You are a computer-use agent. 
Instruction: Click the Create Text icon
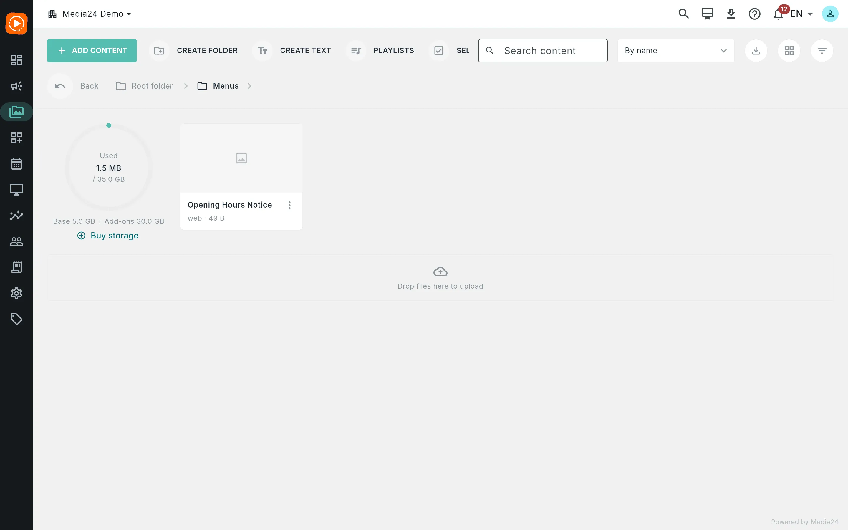click(x=262, y=51)
